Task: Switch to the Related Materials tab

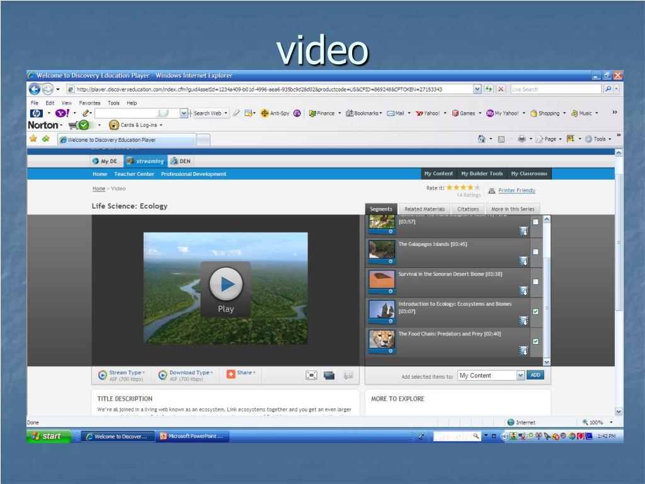Action: click(x=425, y=209)
